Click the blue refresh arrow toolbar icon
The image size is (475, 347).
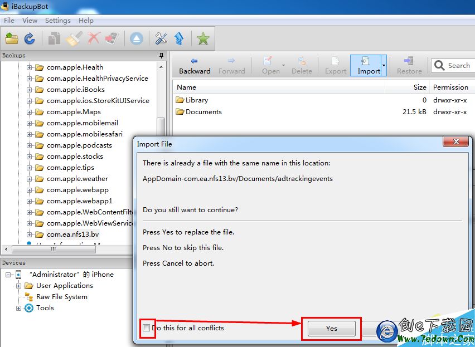click(x=30, y=38)
